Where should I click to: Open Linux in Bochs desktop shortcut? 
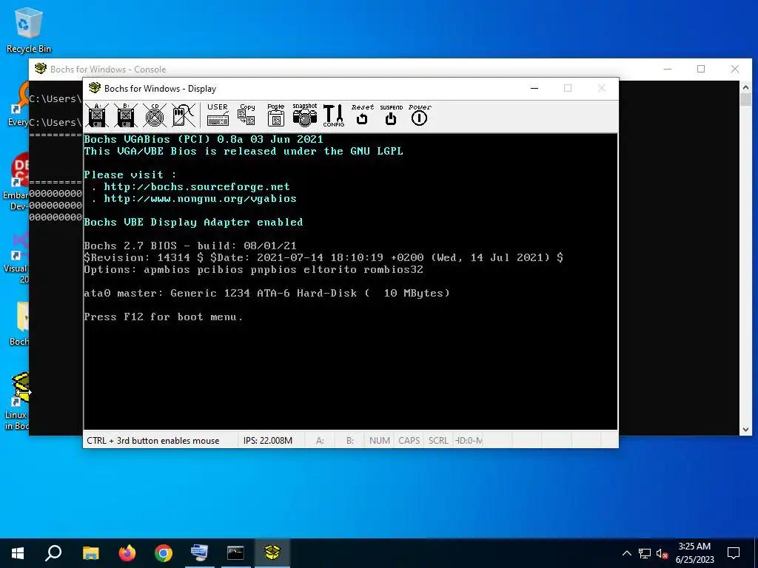[x=18, y=402]
